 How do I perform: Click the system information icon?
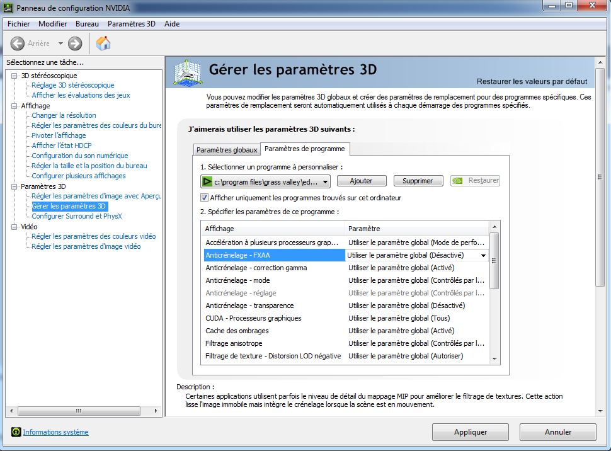coord(16,432)
